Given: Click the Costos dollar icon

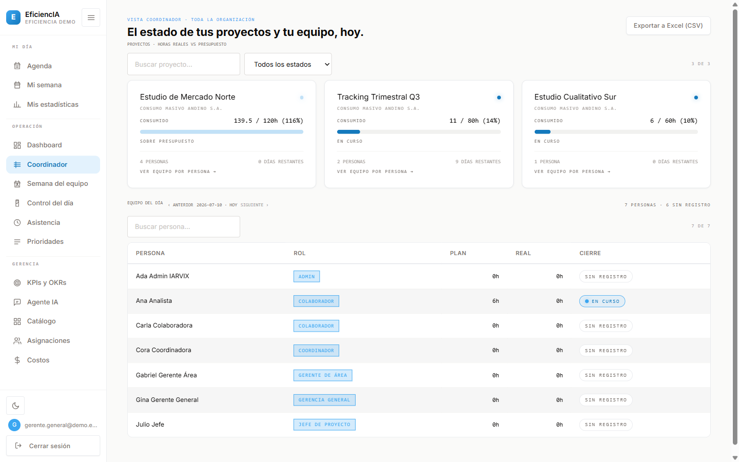Looking at the screenshot, I should click(x=17, y=360).
